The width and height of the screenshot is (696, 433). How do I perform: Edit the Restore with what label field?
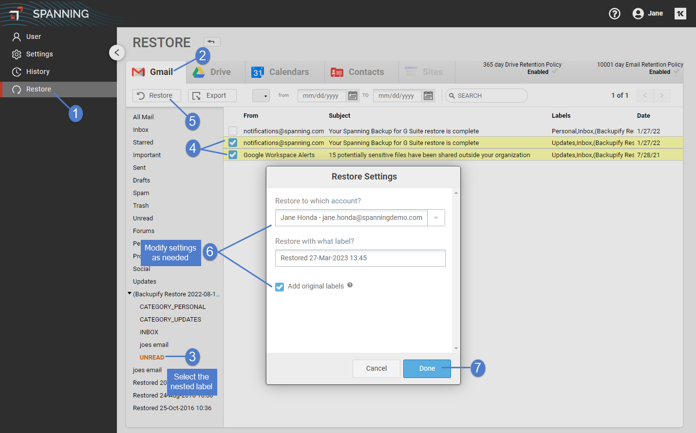pos(360,258)
